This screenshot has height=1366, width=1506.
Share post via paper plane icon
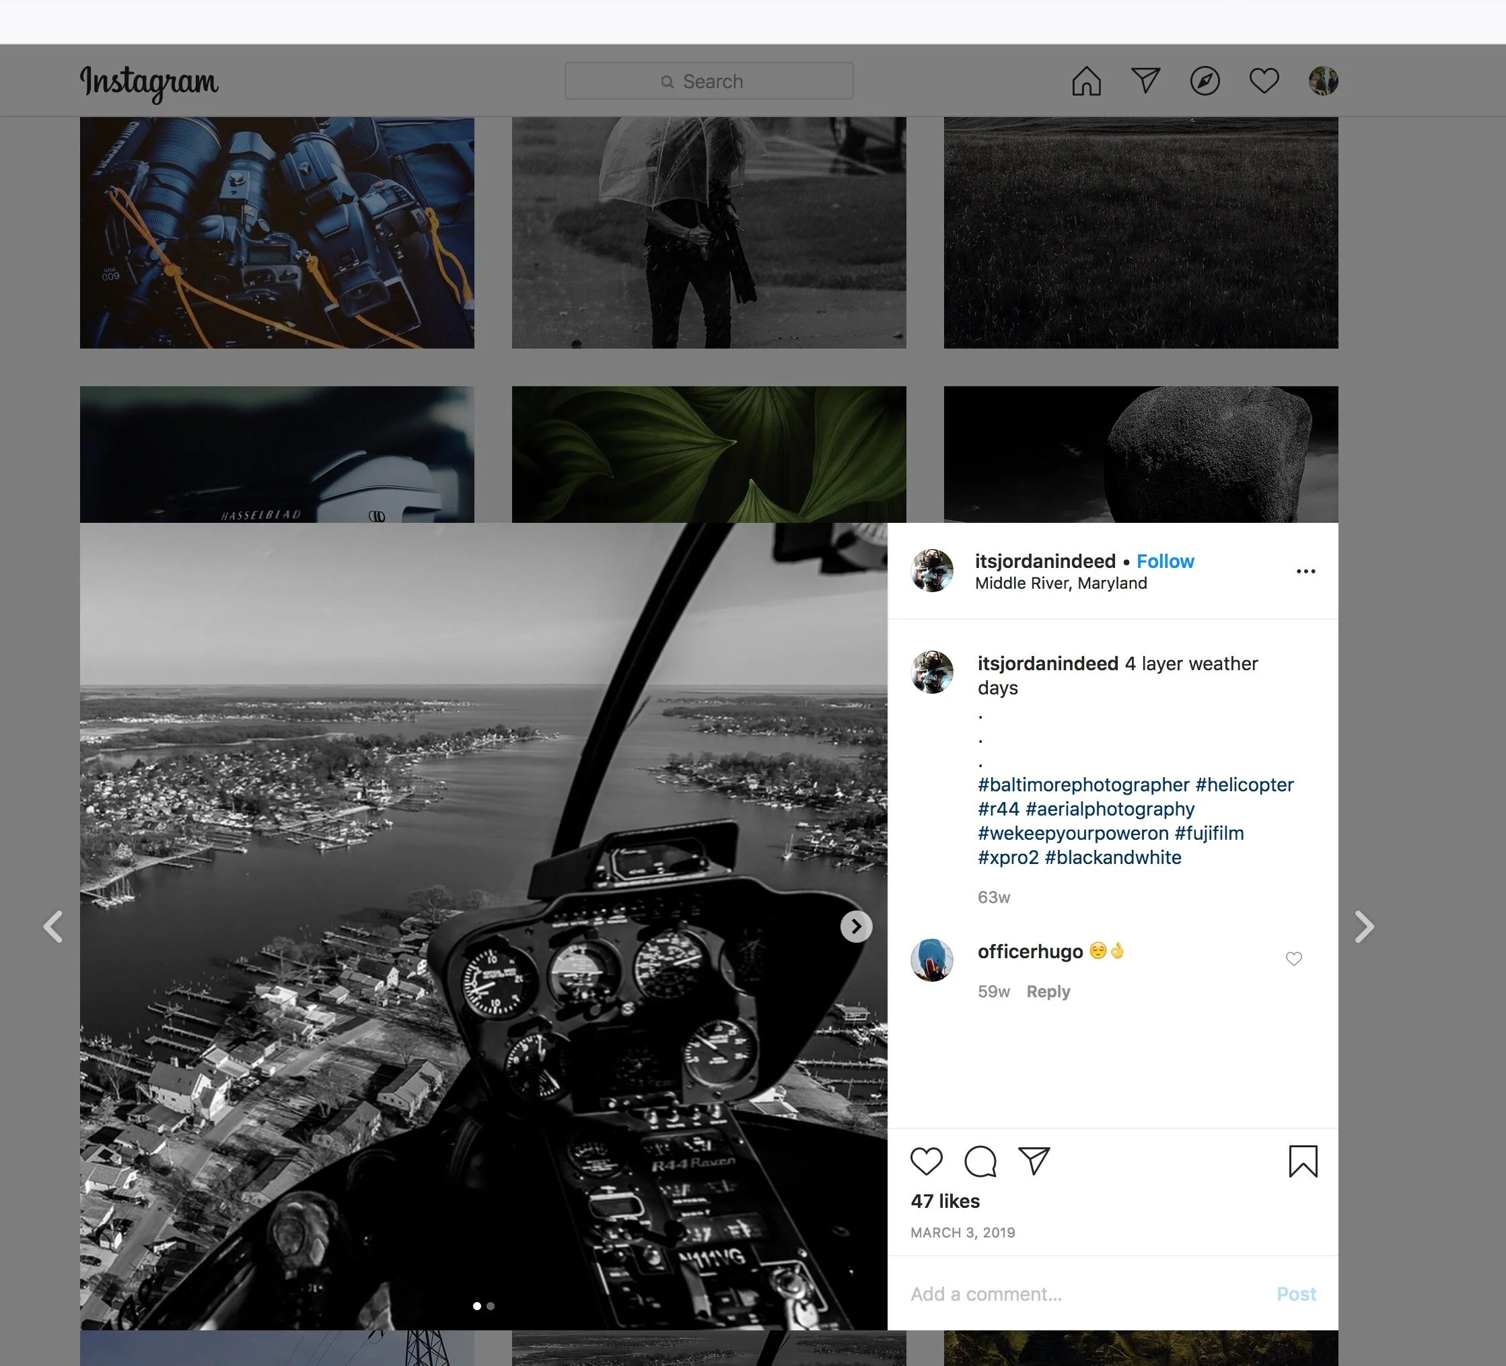(1034, 1161)
